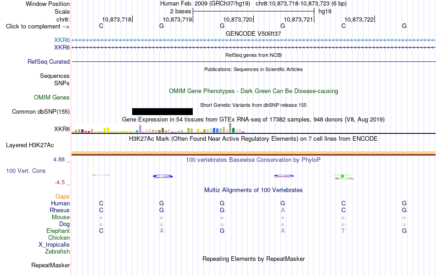436x276 pixels.
Task: Click the tall gray GTEx expression bar
Action: [230, 128]
